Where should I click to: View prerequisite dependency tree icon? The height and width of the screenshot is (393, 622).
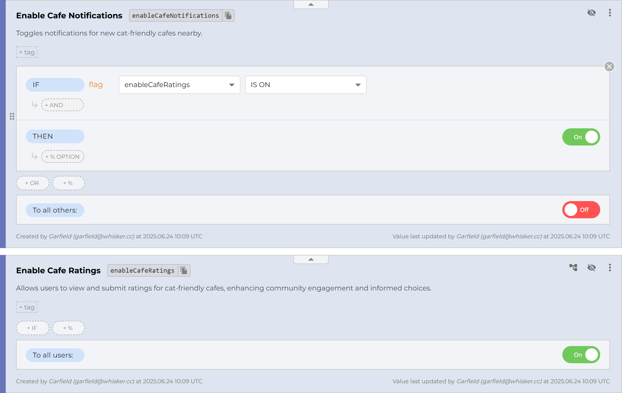pos(573,268)
